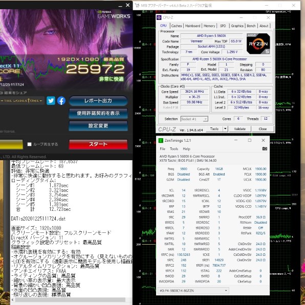The width and height of the screenshot is (305, 305).
Task: Click the 使用許諾契約を表示 license agreement button
Action: (98, 113)
